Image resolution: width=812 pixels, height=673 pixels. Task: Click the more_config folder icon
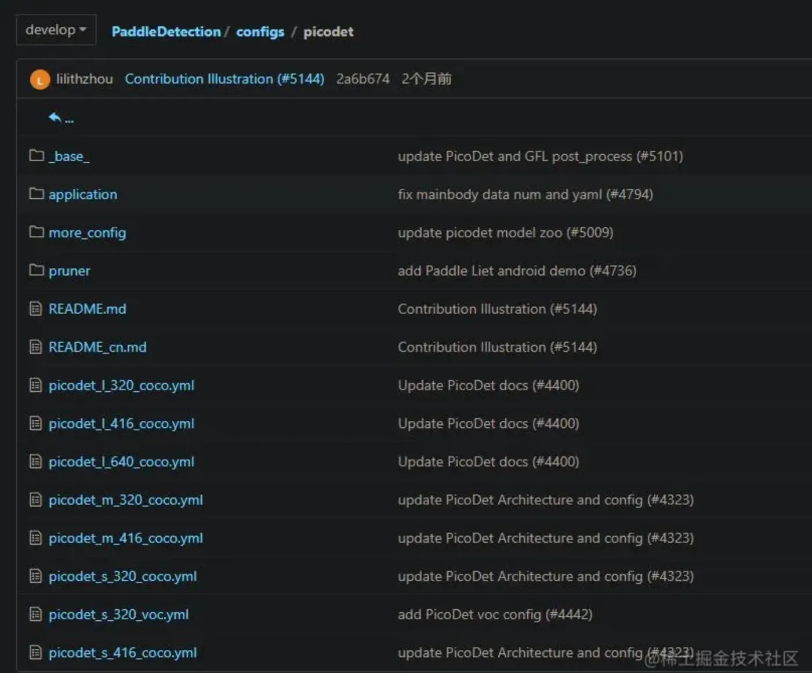[37, 232]
